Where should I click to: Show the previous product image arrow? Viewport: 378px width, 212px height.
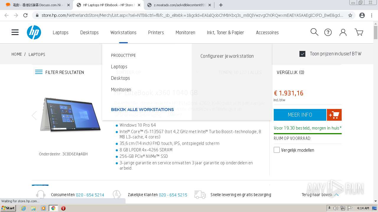pyautogui.click(x=34, y=115)
